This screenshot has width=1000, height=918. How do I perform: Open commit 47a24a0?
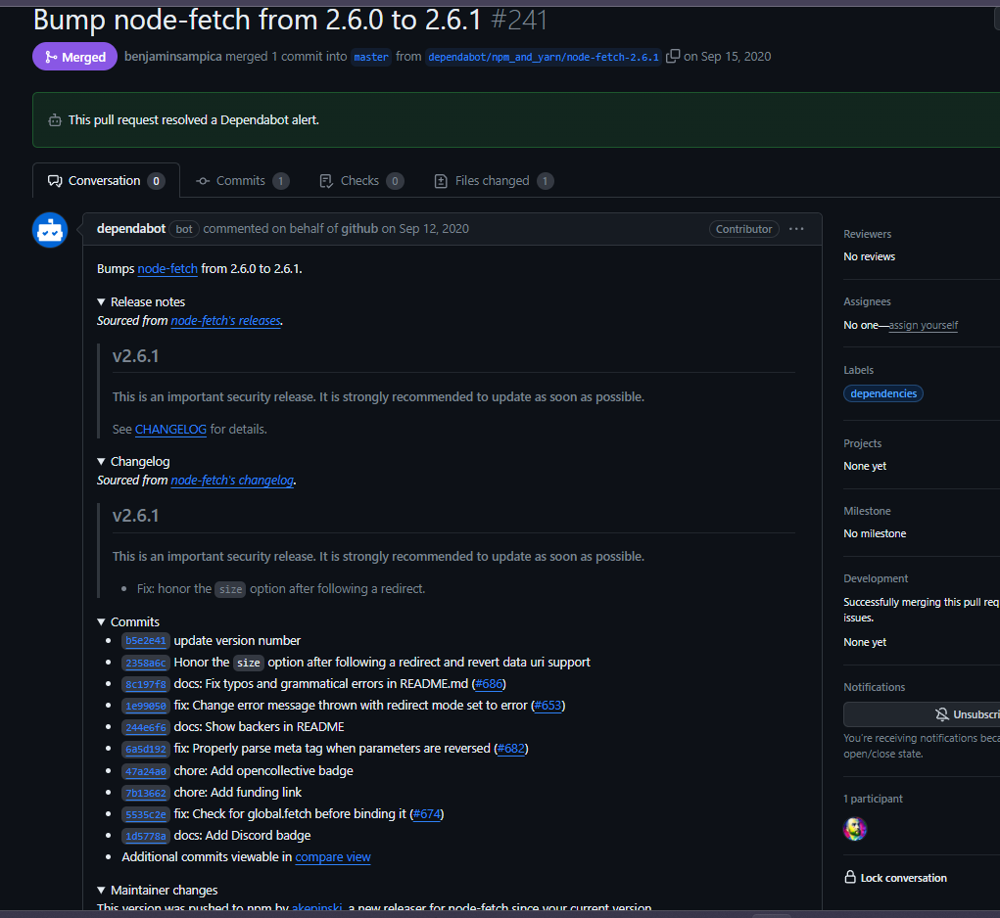click(145, 771)
